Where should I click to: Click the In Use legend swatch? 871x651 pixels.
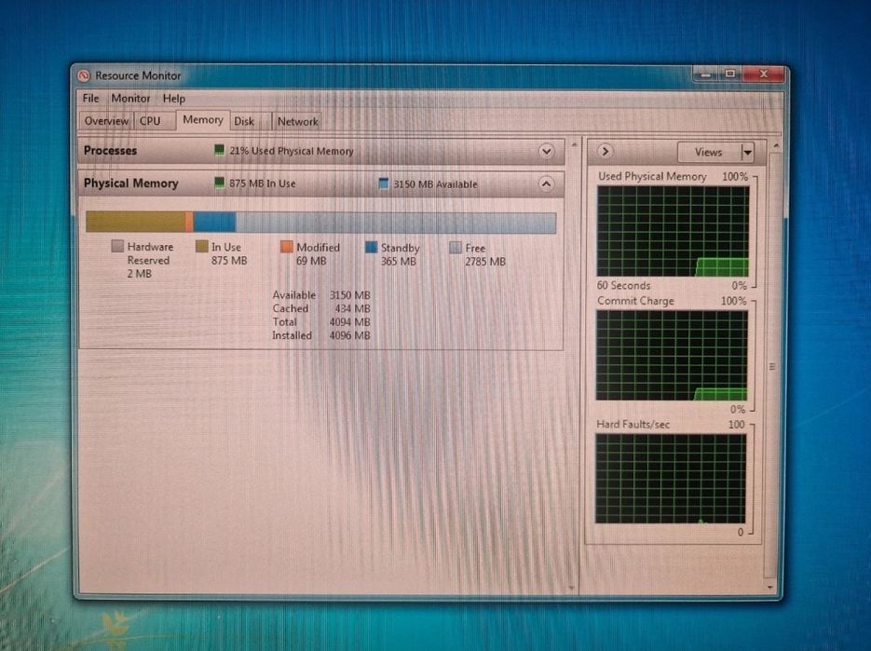tap(201, 246)
